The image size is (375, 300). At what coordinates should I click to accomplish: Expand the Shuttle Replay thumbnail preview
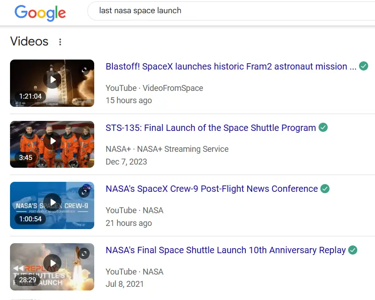click(x=84, y=254)
